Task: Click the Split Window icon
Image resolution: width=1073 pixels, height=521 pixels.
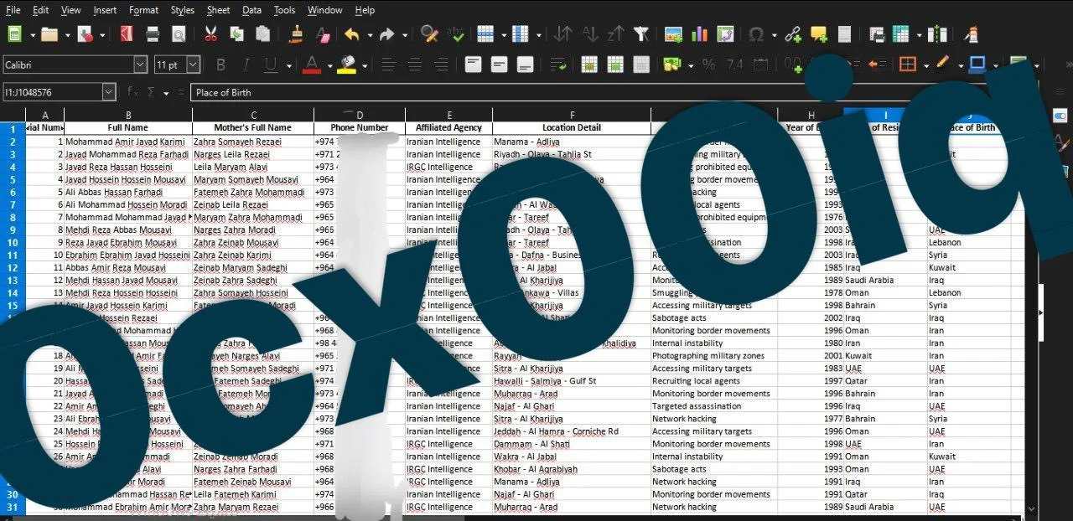Action: coord(938,34)
